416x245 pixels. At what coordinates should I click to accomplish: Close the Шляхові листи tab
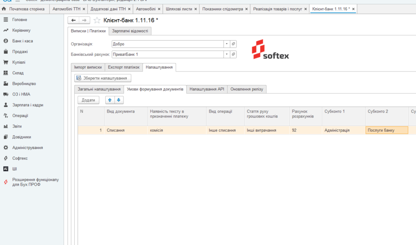pos(195,9)
